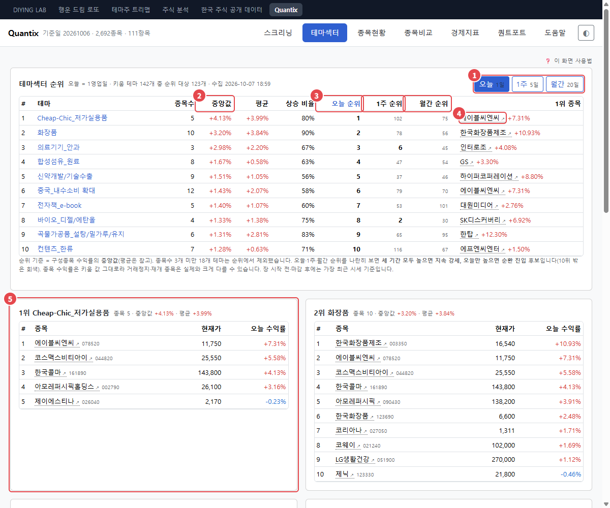This screenshot has height=508, width=610.
Task: Click the 이 화면 사용법 link
Action: 573,61
